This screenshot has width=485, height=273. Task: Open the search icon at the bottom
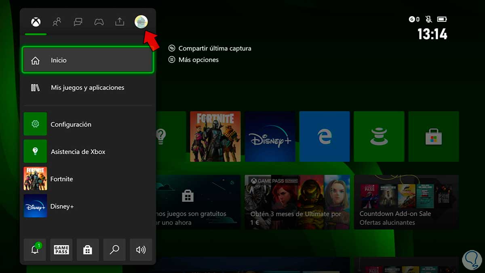point(114,250)
